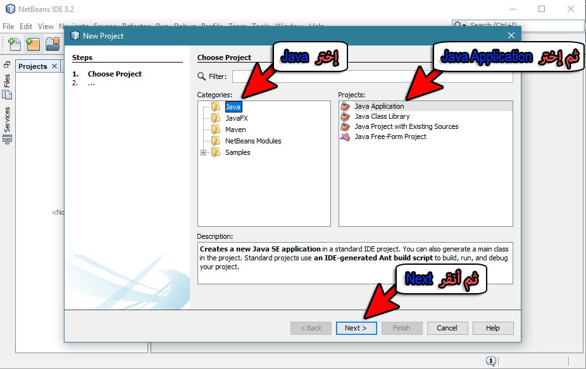Image resolution: width=586 pixels, height=369 pixels.
Task: Select the NetBeans Modules category
Action: 253,141
